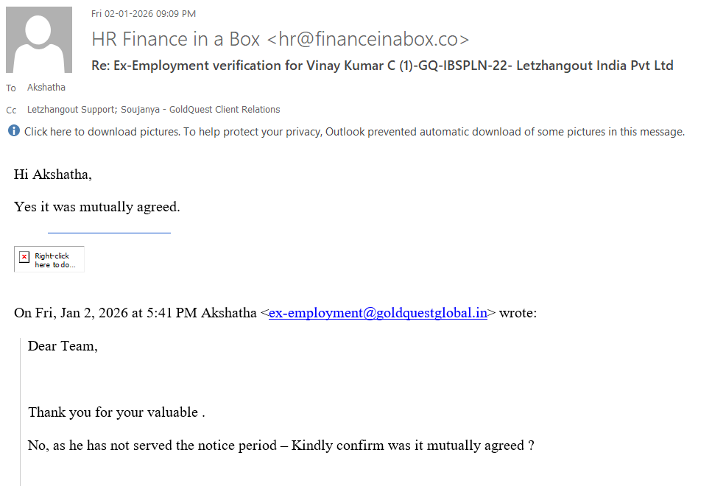This screenshot has width=726, height=486.
Task: Click the "Cc" label
Action: tap(11, 110)
